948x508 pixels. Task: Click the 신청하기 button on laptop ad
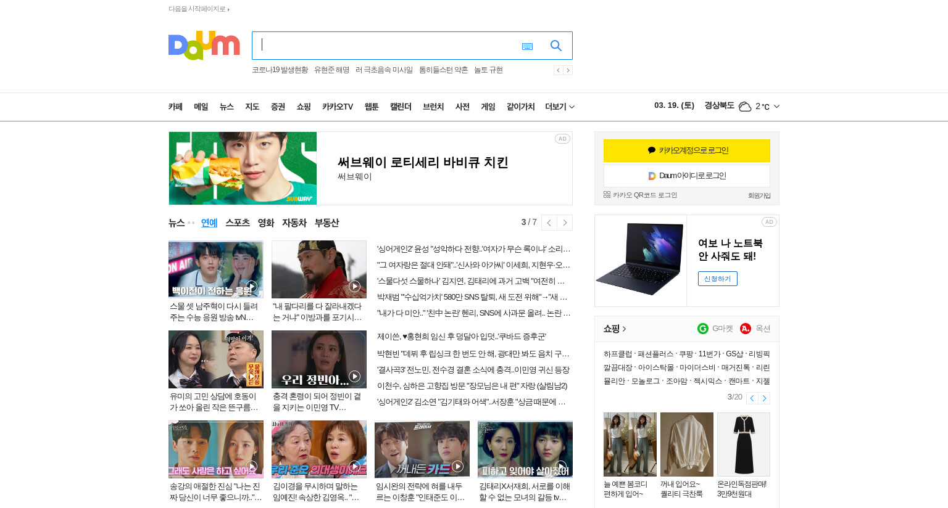tap(717, 279)
